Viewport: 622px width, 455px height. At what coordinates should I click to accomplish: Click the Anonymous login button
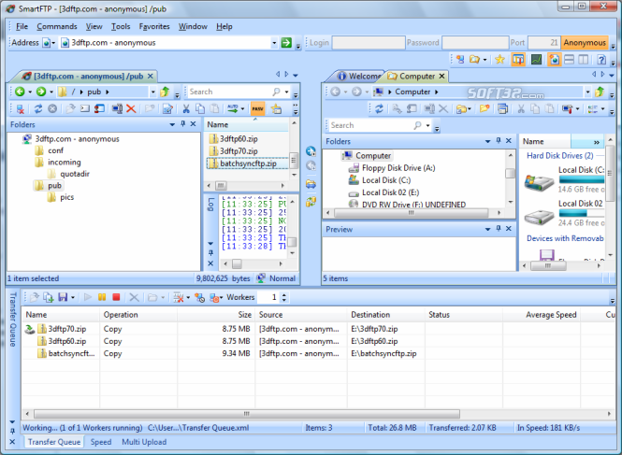(x=585, y=42)
